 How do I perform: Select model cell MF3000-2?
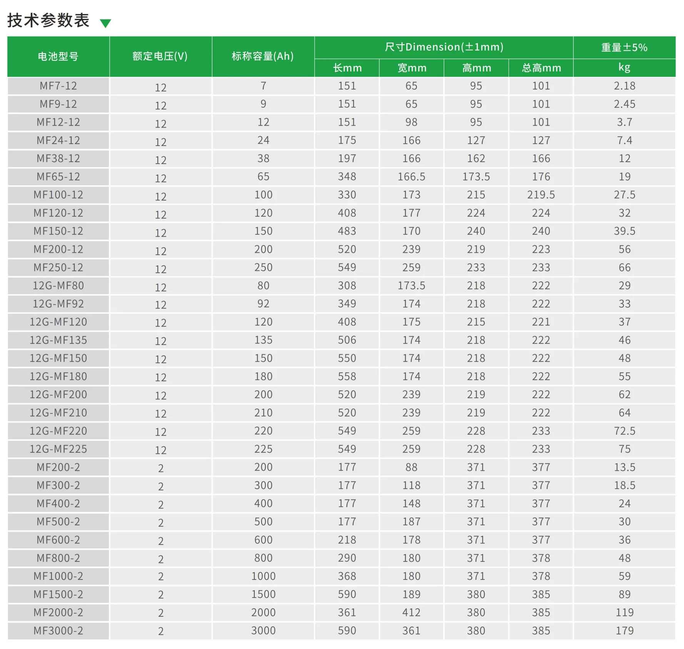point(58,631)
